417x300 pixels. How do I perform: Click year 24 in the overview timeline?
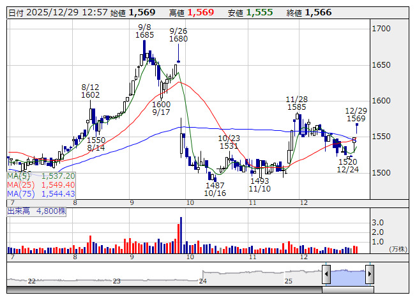pyautogui.click(x=203, y=281)
